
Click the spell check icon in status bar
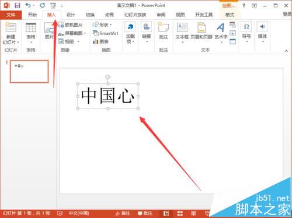coord(60,213)
